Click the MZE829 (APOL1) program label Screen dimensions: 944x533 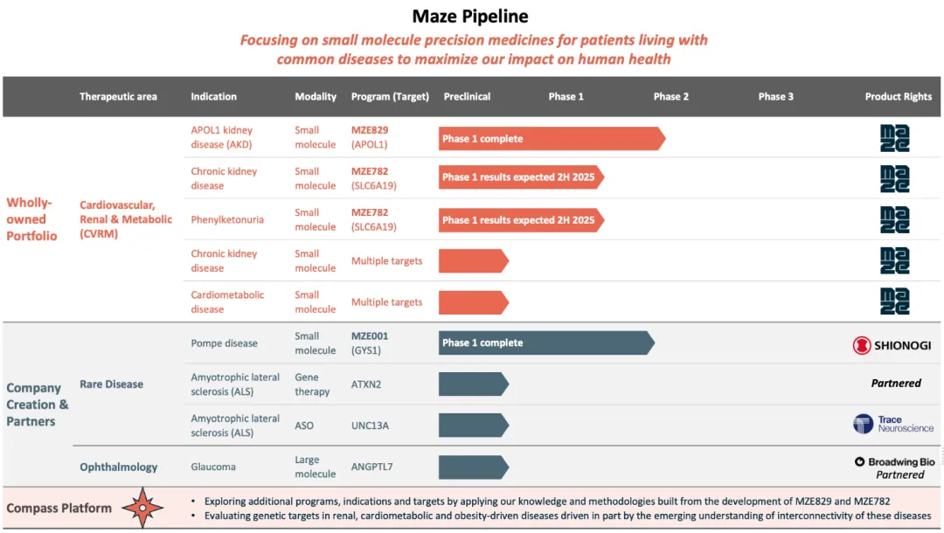coord(370,137)
